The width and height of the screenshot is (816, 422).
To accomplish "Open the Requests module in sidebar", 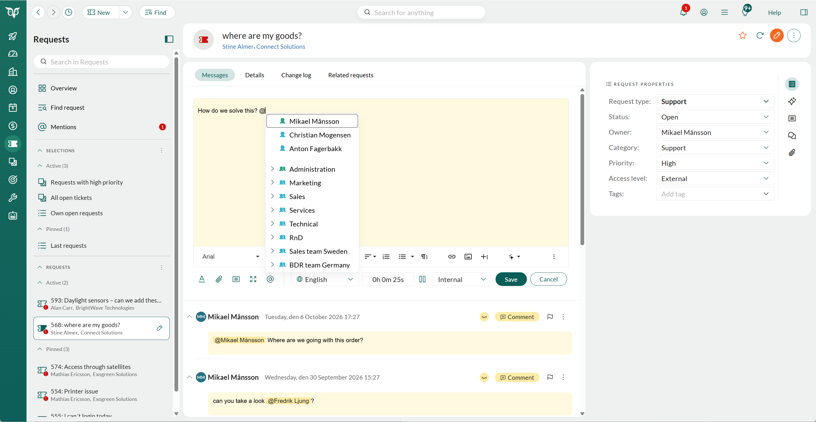I will [x=13, y=144].
